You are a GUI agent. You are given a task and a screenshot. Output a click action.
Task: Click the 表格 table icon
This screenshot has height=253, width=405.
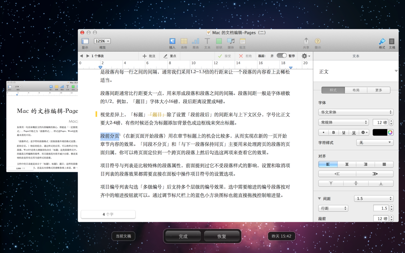click(184, 41)
